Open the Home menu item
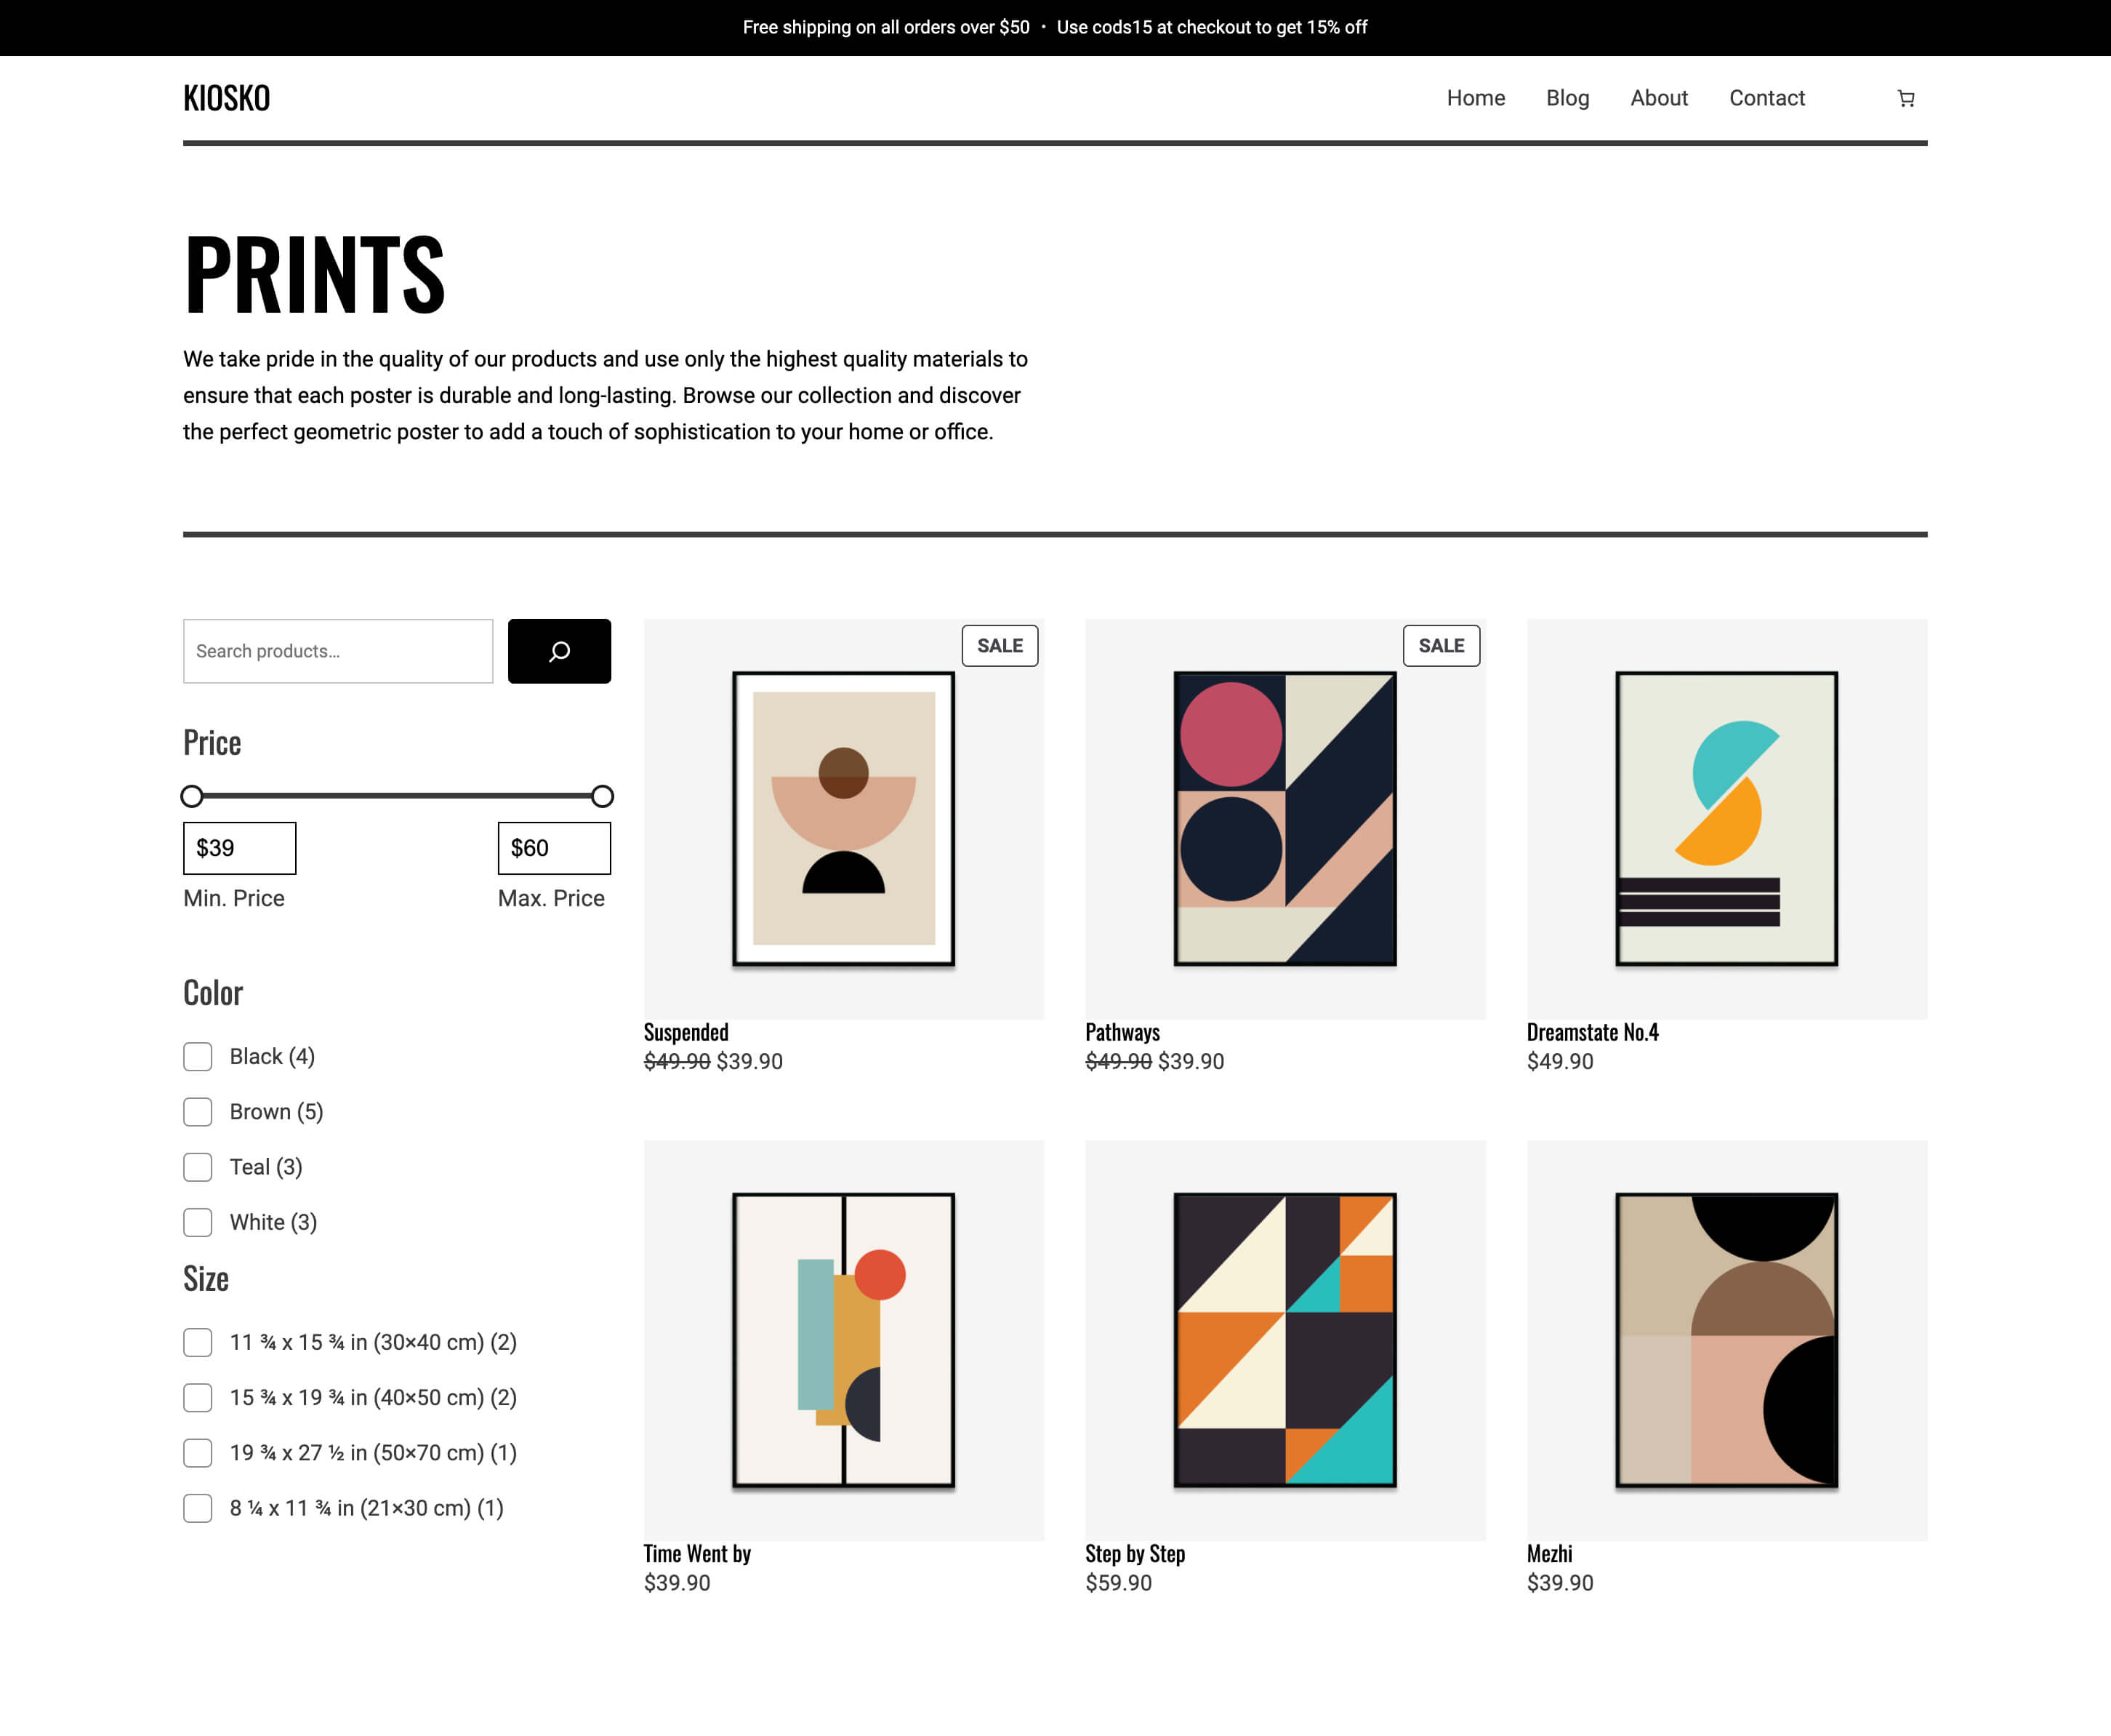This screenshot has width=2111, height=1736. click(x=1476, y=98)
